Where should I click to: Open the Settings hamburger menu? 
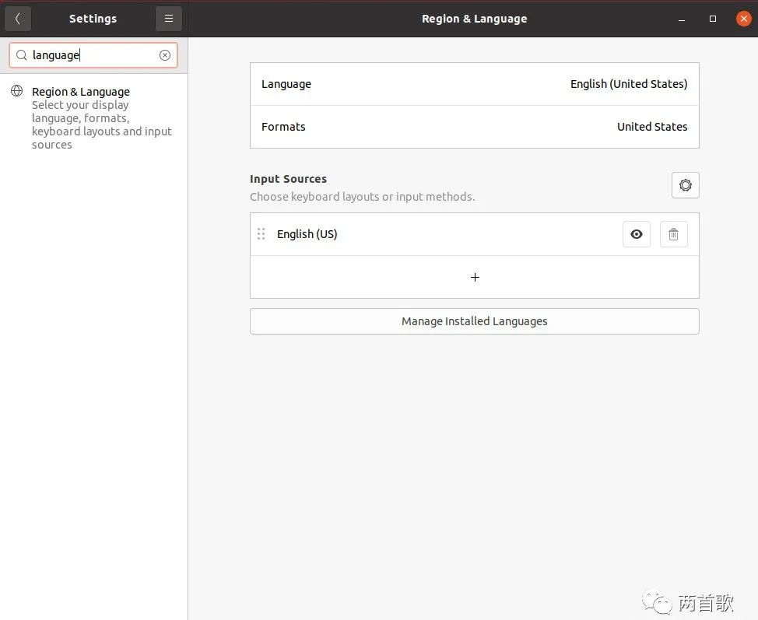click(168, 19)
